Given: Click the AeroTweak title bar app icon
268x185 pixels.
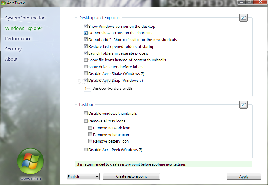Looking at the screenshot, I should [x=3, y=3].
